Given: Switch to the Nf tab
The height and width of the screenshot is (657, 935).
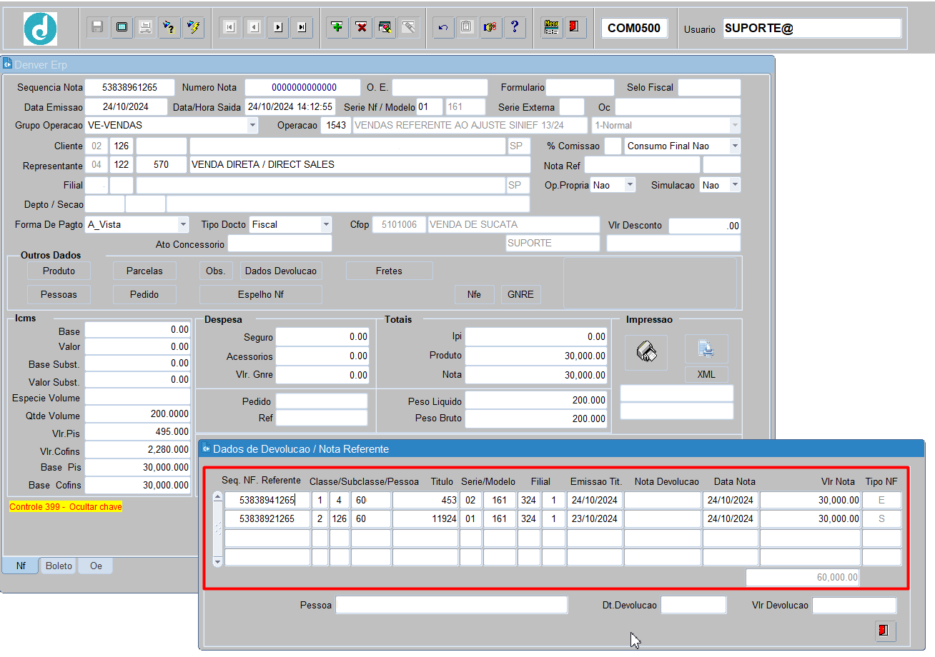Looking at the screenshot, I should 21,566.
